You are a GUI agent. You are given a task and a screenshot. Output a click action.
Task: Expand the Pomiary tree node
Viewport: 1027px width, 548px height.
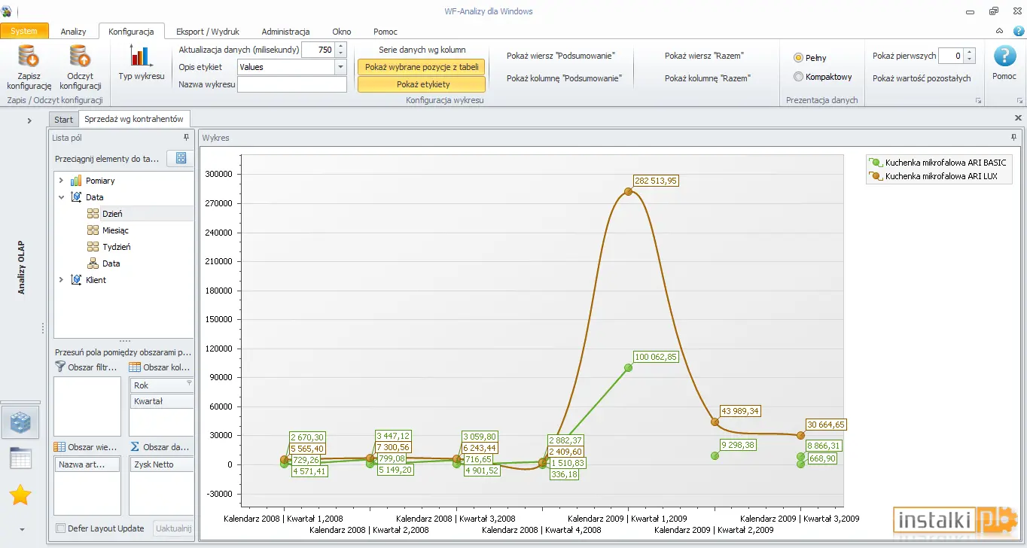(x=61, y=181)
